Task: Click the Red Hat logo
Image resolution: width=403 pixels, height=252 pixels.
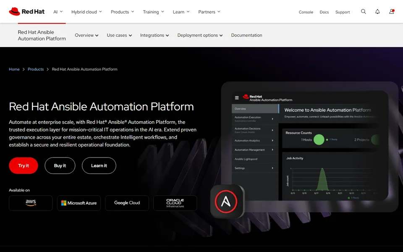Action: (x=27, y=12)
